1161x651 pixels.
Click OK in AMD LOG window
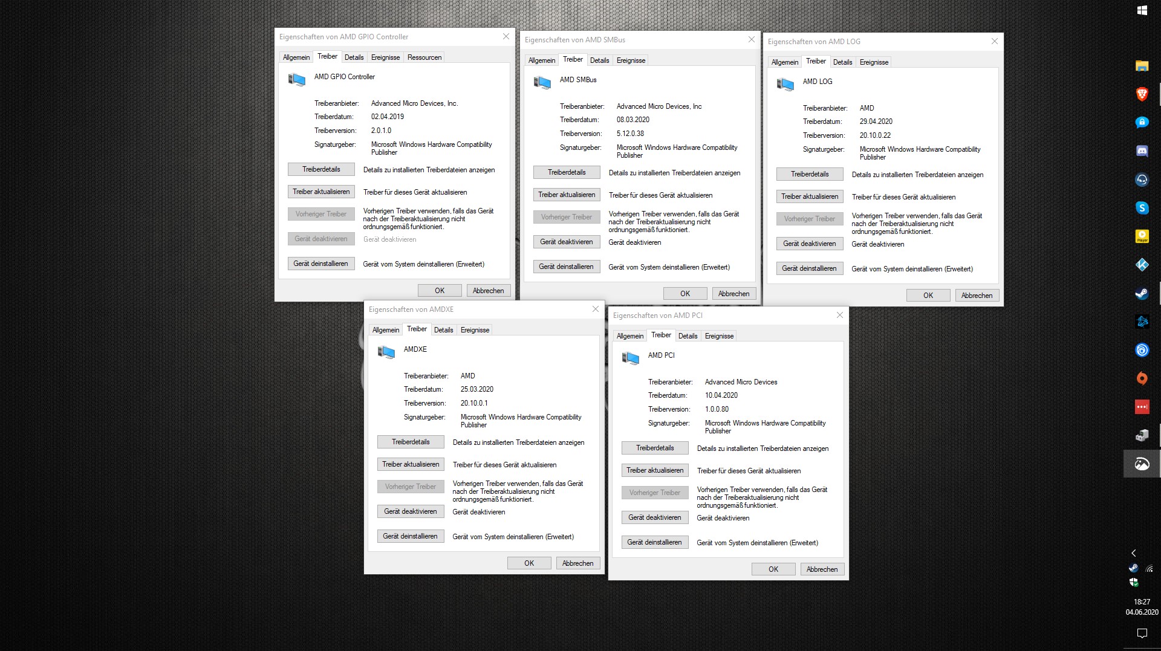click(x=928, y=296)
